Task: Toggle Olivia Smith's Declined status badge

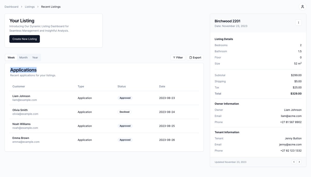Action: (124, 112)
